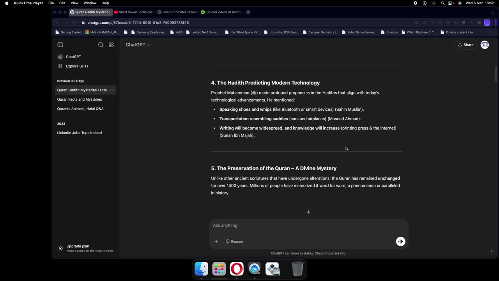
Task: Open the browser easy setup menu icon
Action: 479,23
